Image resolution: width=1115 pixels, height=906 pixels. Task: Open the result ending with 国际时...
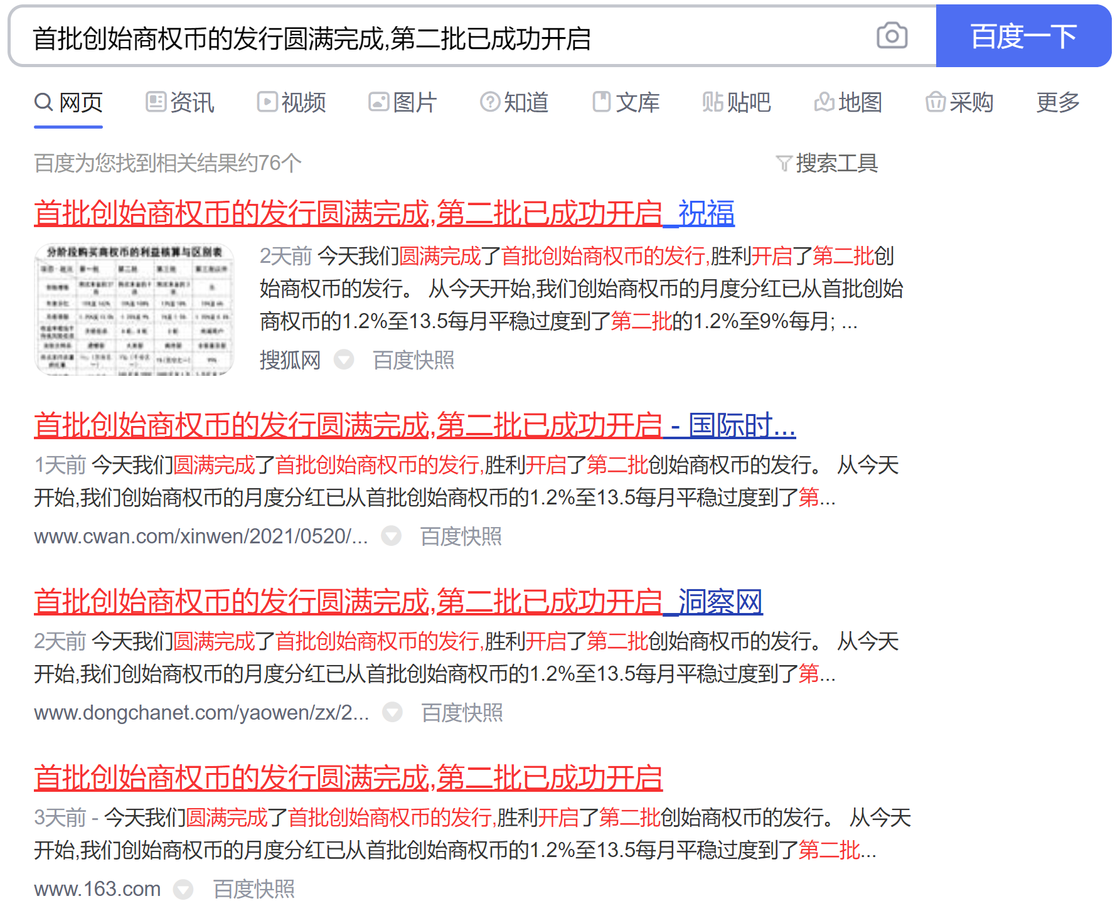click(415, 425)
